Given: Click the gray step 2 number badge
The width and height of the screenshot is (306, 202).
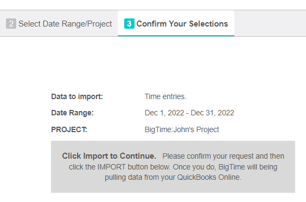Looking at the screenshot, I should [x=11, y=24].
